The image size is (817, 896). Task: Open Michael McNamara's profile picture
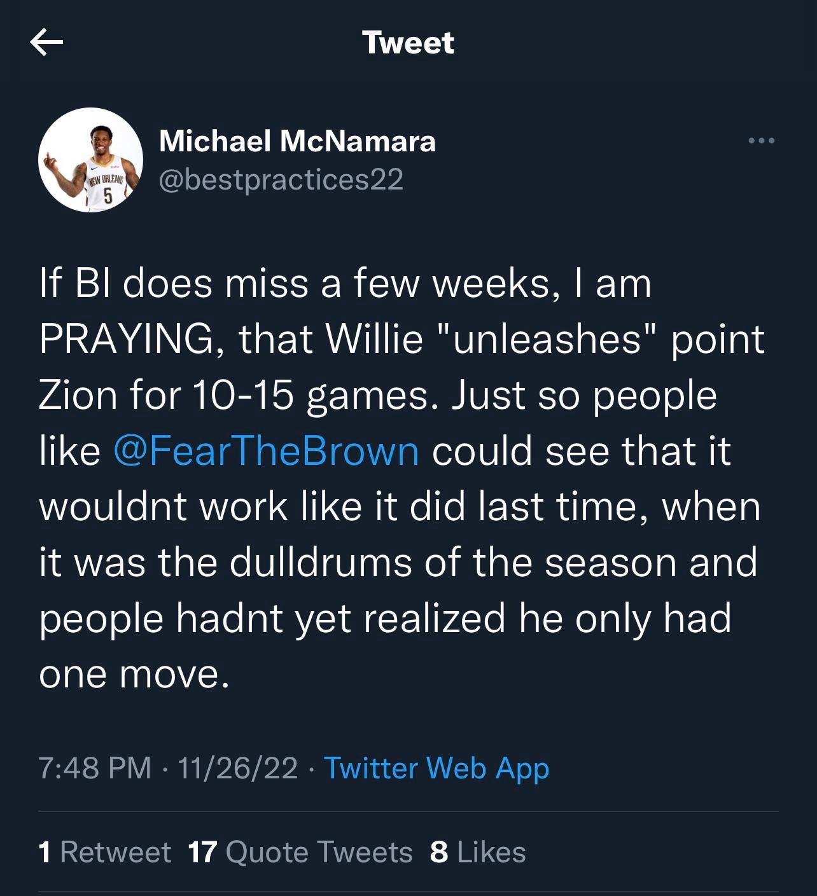pos(90,160)
